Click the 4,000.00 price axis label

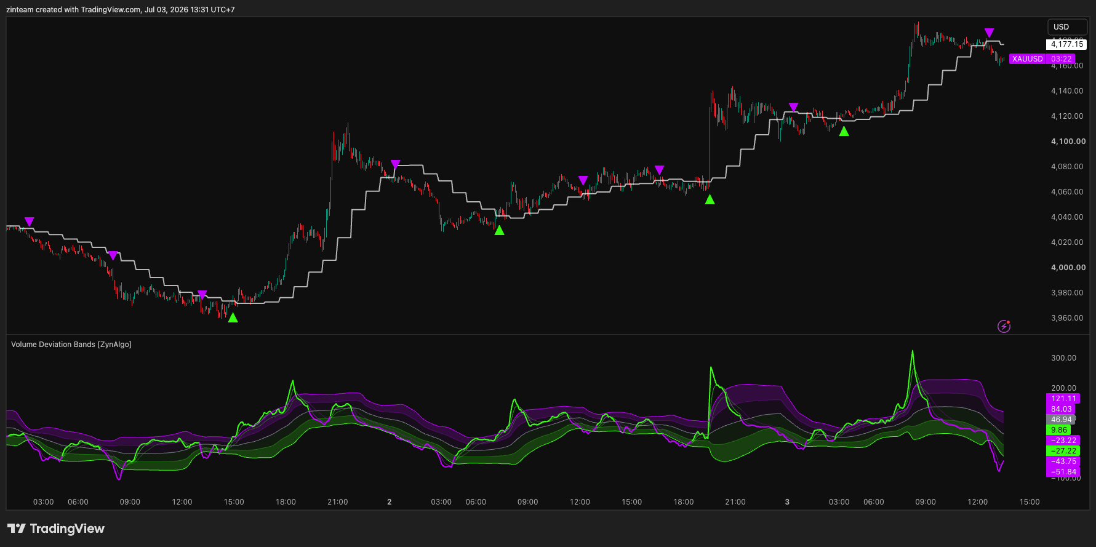pyautogui.click(x=1068, y=268)
